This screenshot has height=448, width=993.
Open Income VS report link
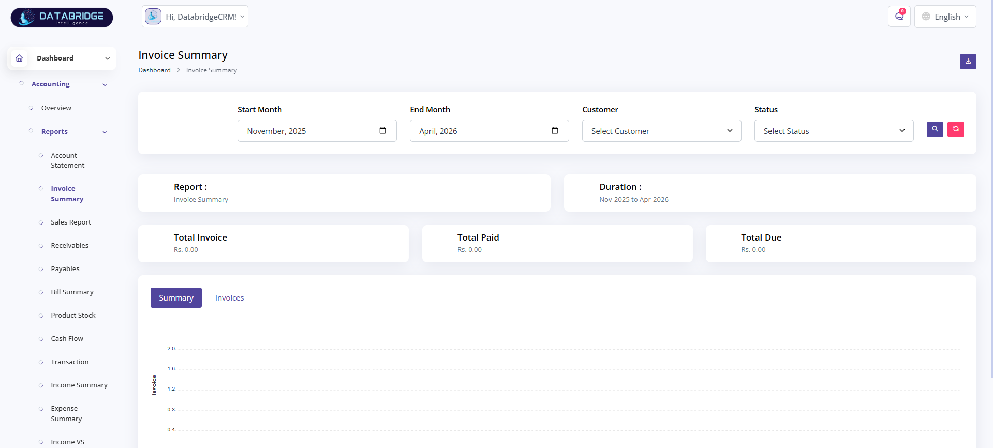(x=67, y=442)
